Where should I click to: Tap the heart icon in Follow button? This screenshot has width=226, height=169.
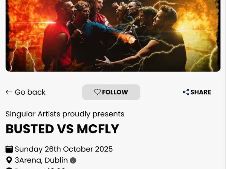click(x=97, y=92)
